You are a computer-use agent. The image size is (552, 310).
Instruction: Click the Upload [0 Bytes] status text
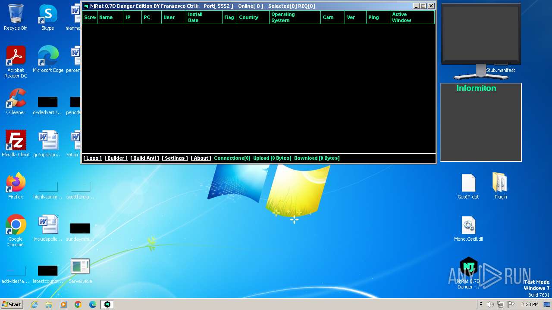pyautogui.click(x=272, y=158)
